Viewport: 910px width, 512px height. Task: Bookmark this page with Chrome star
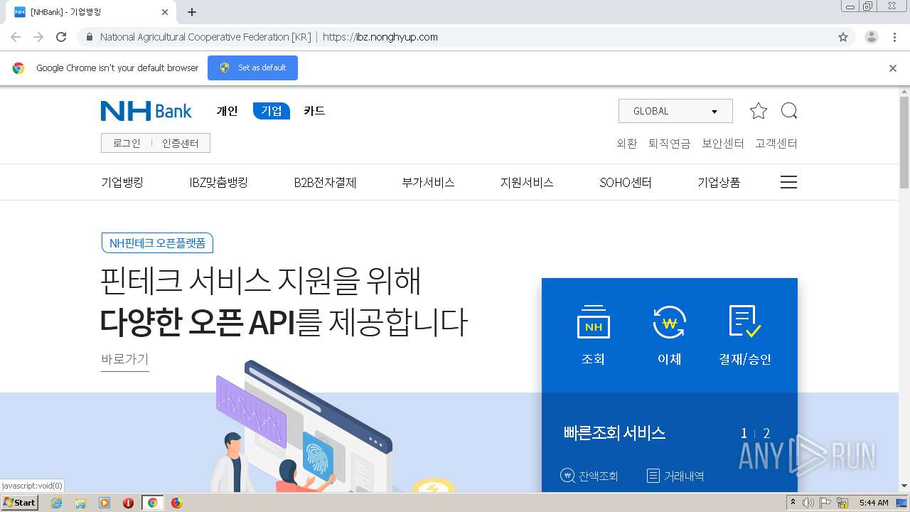click(x=843, y=37)
